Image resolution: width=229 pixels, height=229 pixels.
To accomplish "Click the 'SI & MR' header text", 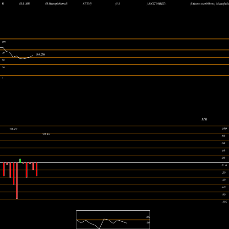I will (x=24, y=4).
